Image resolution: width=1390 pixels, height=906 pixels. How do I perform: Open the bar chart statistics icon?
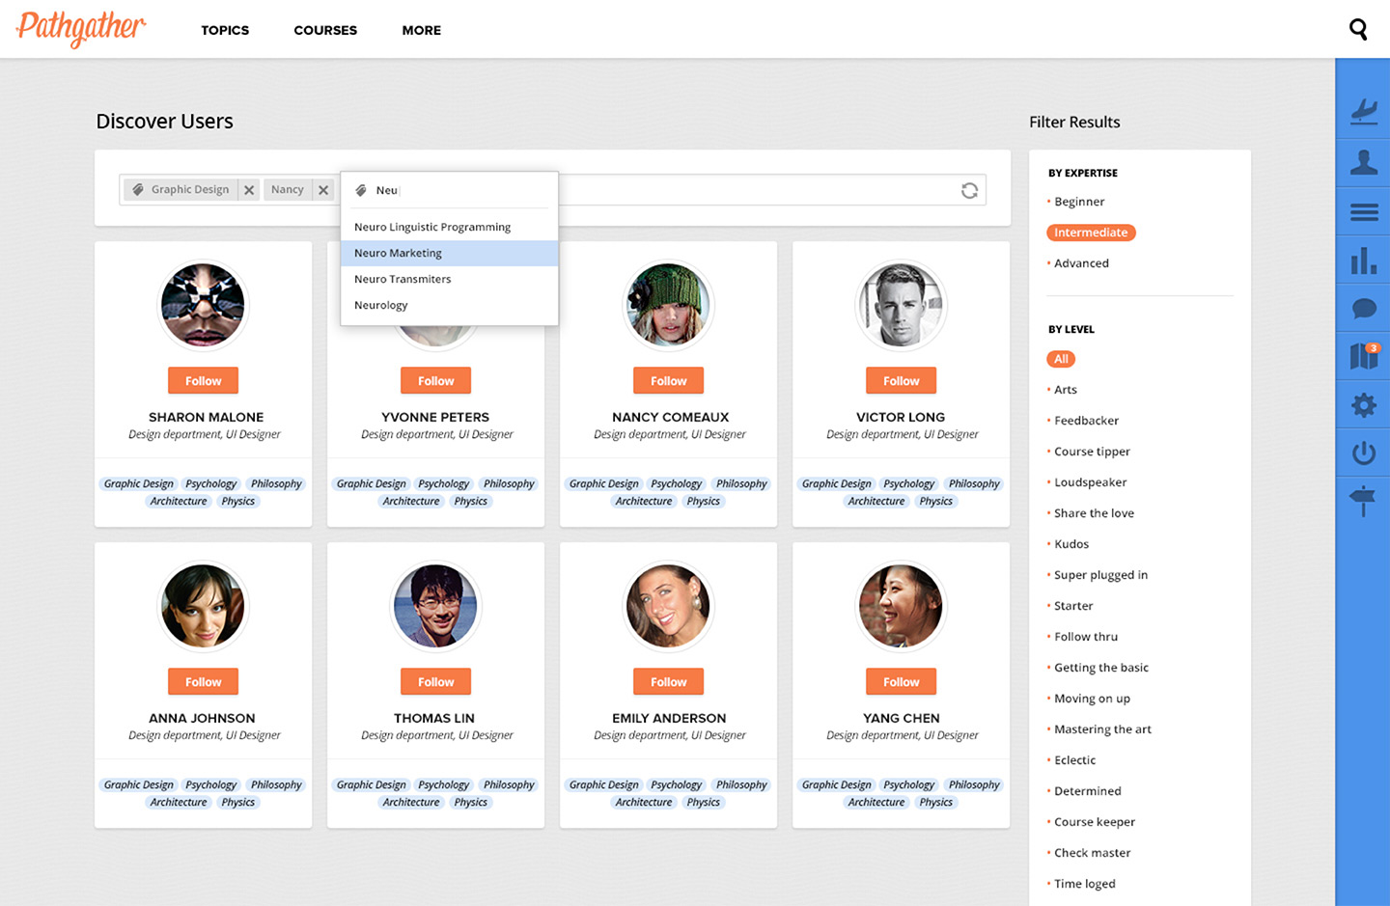point(1363,261)
